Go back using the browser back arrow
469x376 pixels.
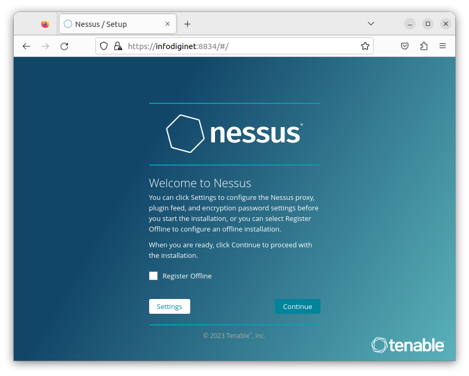[26, 46]
